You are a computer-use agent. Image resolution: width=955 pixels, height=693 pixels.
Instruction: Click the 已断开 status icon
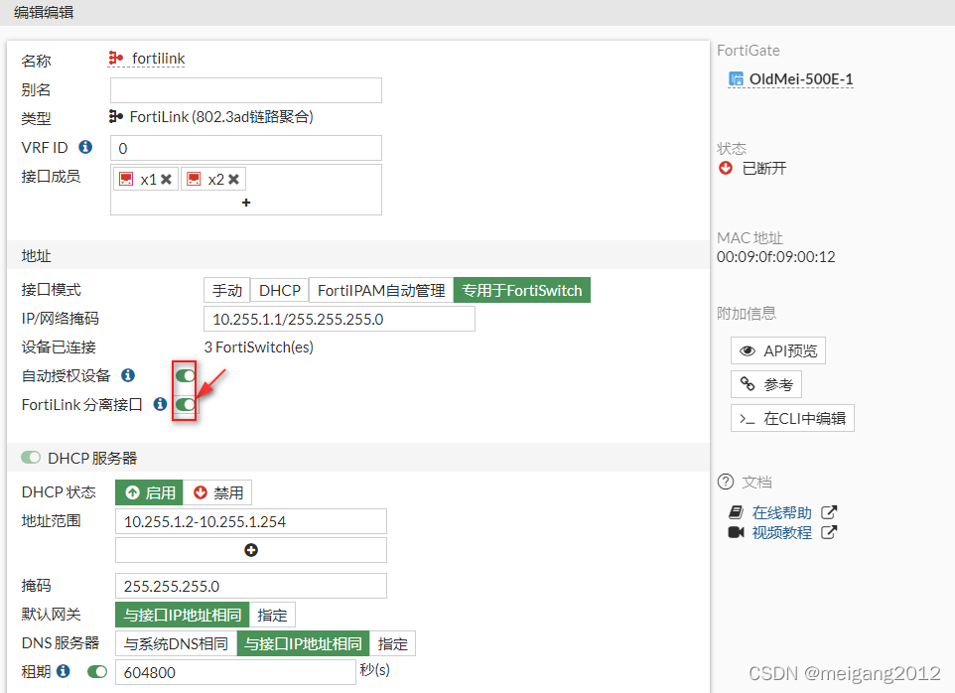click(x=726, y=168)
